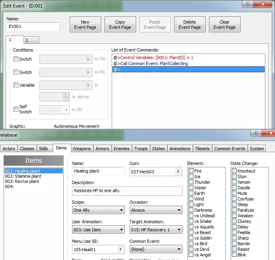The width and height of the screenshot is (275, 260).
Task: Open the Weapons database tab
Action: [x=82, y=149]
